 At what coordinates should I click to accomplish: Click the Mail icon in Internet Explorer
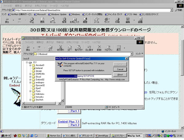click(x=97, y=20)
